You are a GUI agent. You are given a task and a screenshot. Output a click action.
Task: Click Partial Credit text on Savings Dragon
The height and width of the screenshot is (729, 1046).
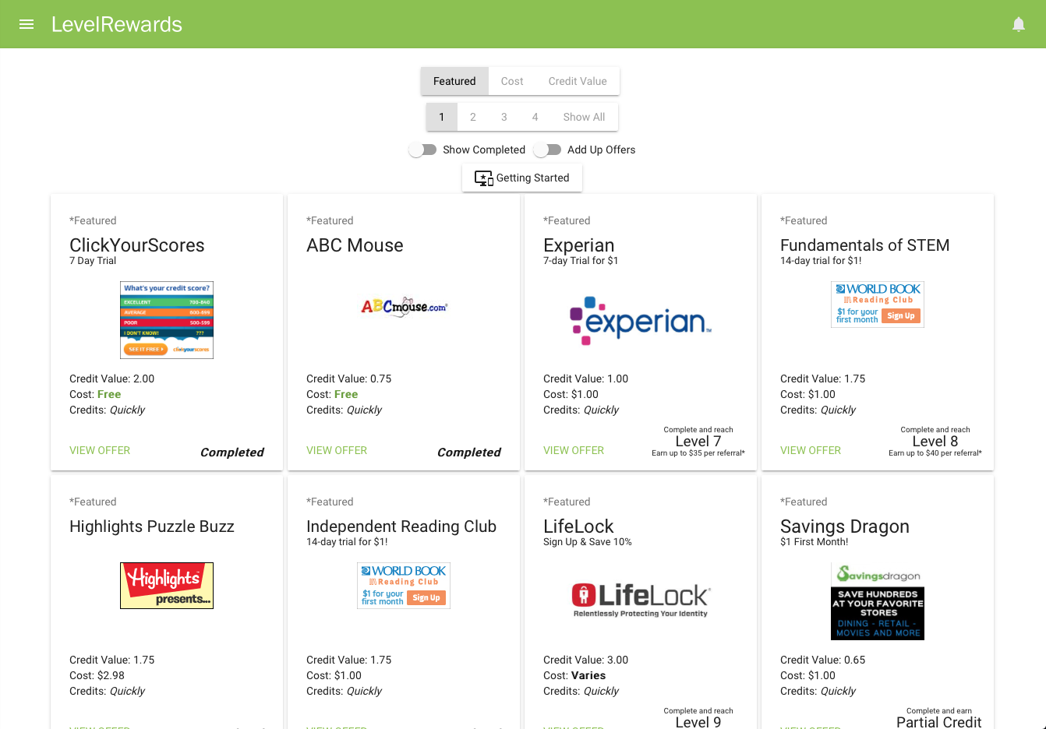point(939,722)
